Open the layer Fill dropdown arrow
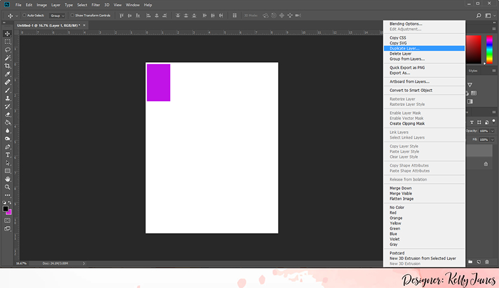 tap(493, 139)
